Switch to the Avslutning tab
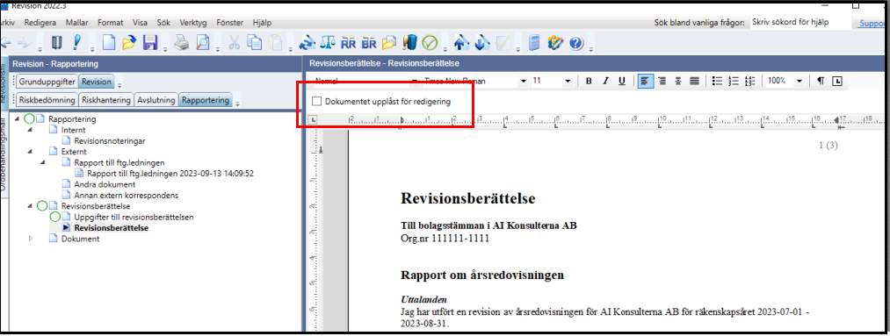The width and height of the screenshot is (890, 336). 156,100
